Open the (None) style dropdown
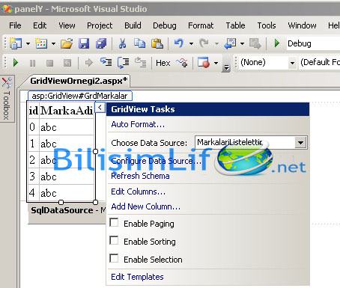340x288 pixels. pos(292,63)
